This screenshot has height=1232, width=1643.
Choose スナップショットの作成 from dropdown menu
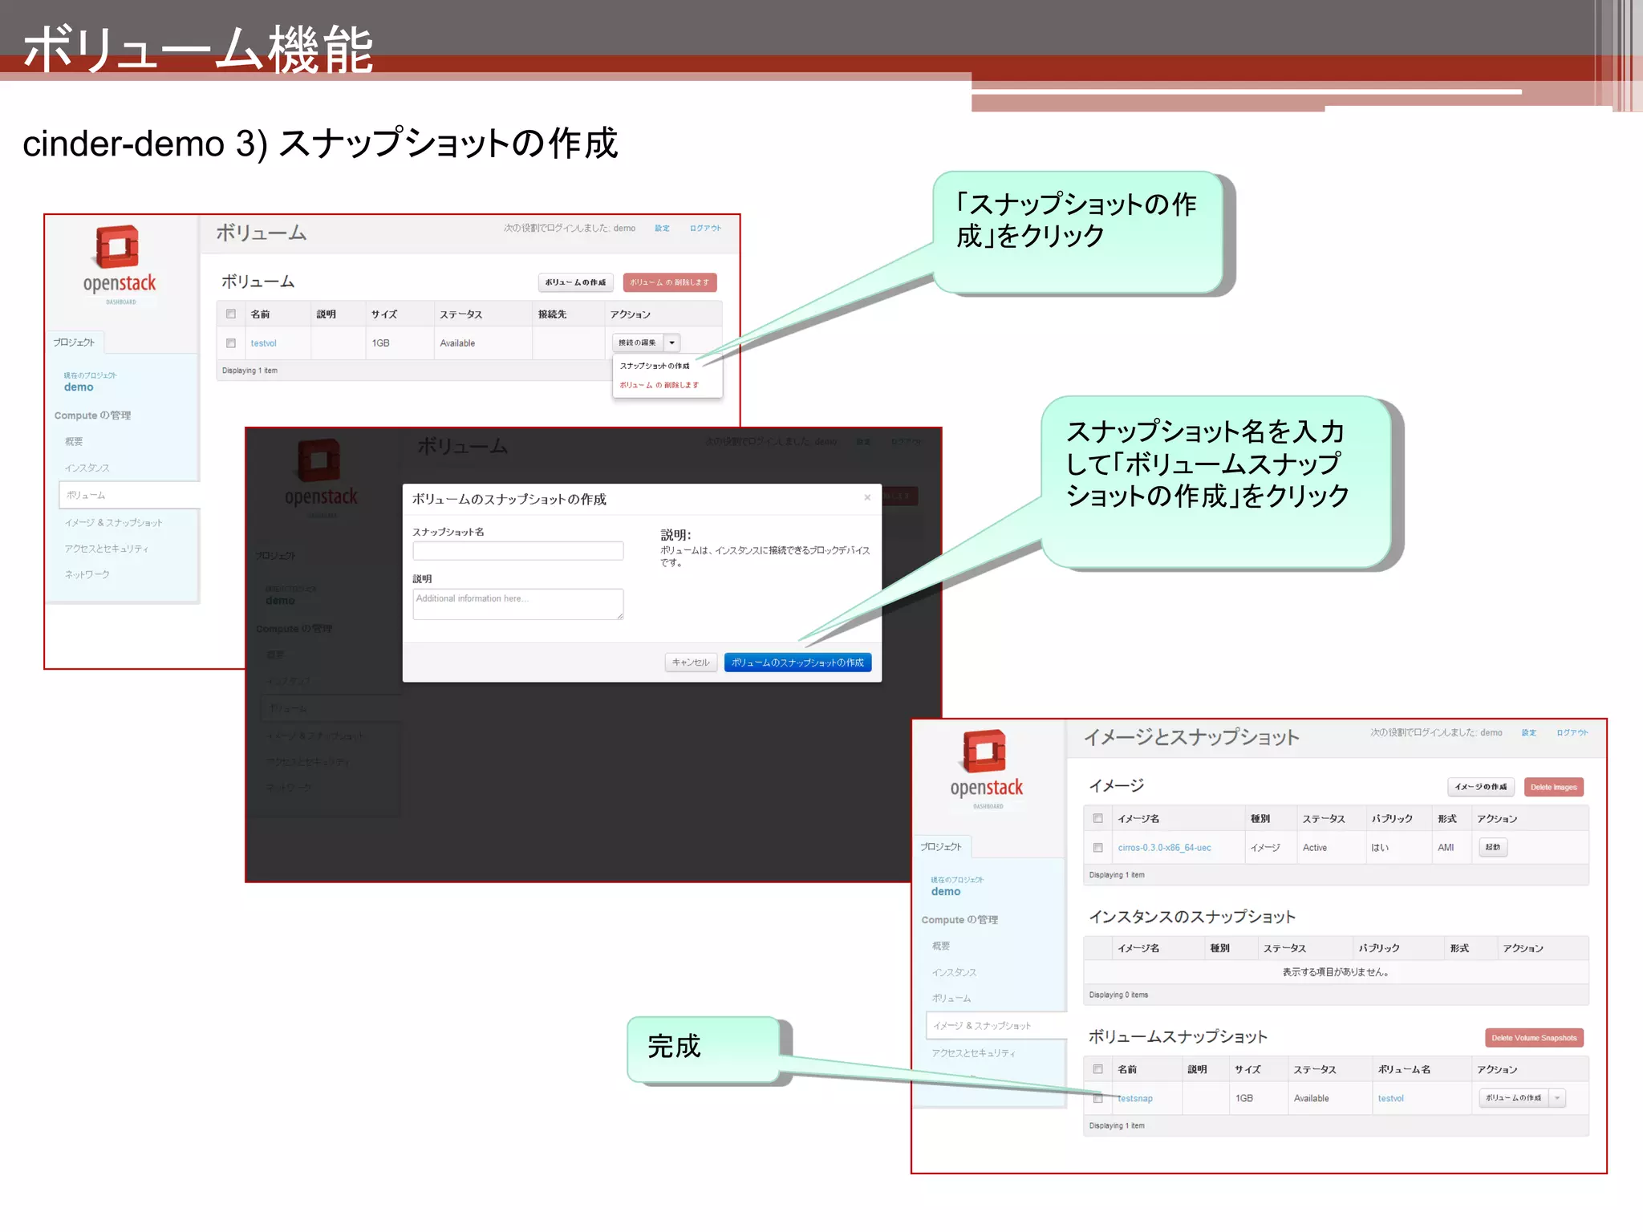[655, 366]
